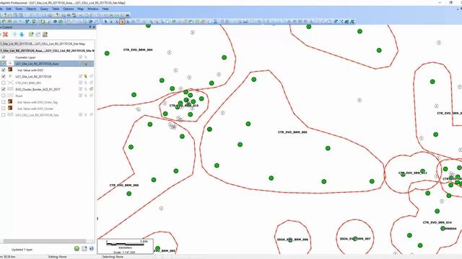The height and width of the screenshot is (259, 462).
Task: Open the Table menu
Action: coord(56,9)
